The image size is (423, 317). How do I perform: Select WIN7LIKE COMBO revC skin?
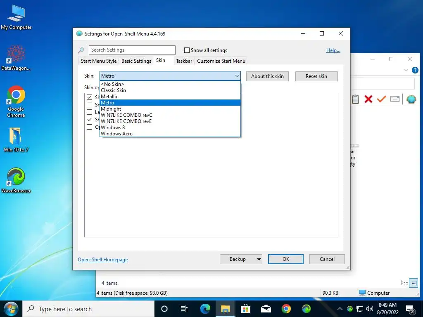[170, 115]
